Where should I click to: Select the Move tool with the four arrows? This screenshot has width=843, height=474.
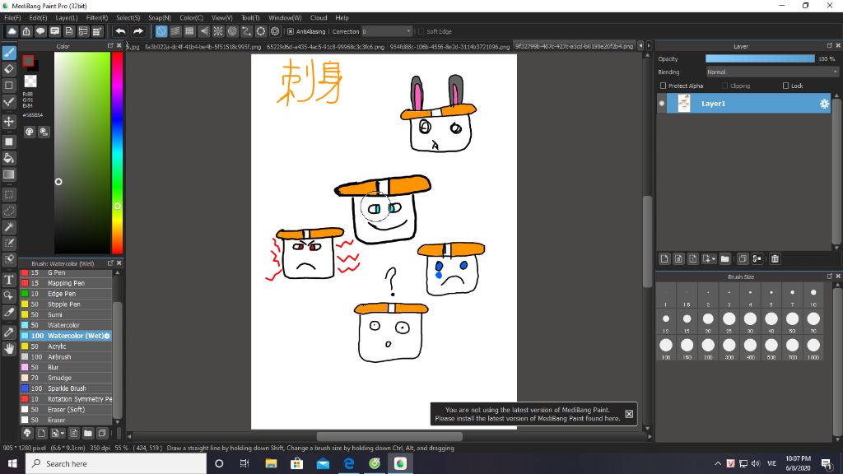[9, 122]
